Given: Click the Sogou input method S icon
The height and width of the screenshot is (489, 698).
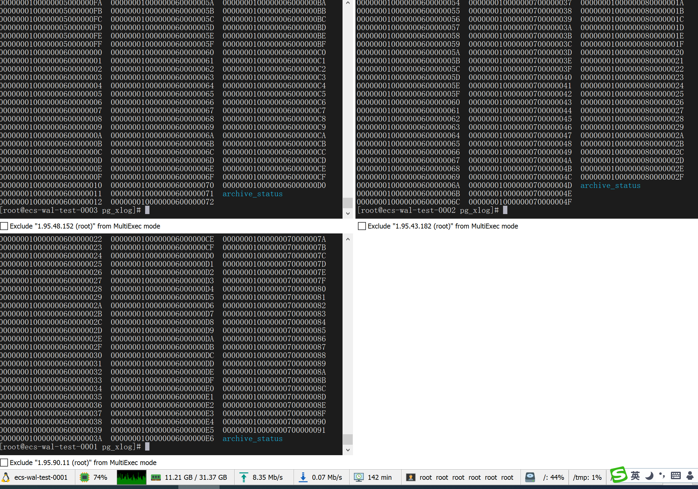Looking at the screenshot, I should (619, 475).
